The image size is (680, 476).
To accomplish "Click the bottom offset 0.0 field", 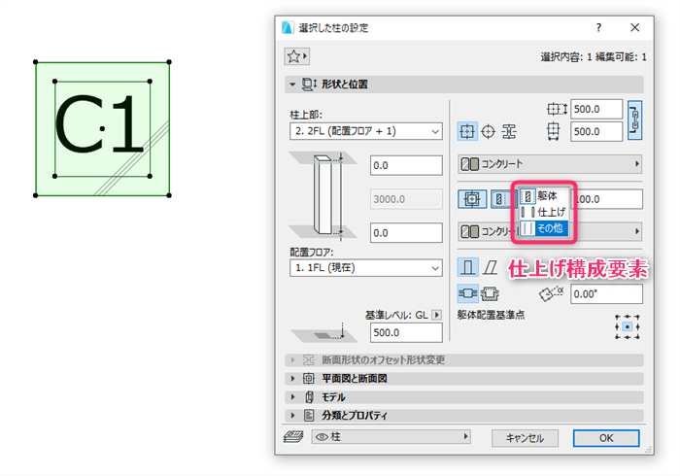I will [406, 233].
